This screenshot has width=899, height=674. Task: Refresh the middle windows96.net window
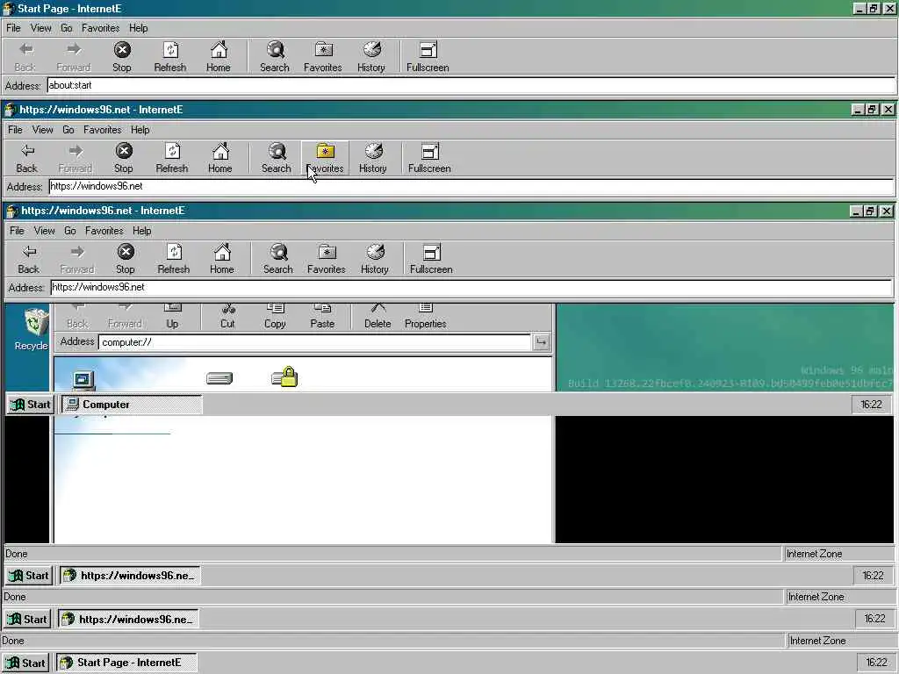point(172,158)
